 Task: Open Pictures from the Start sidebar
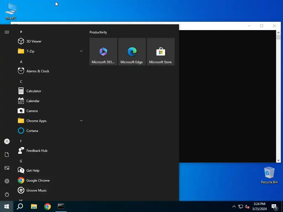point(7,168)
